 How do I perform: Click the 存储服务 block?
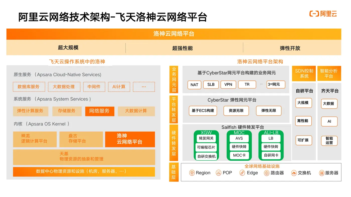67,111
